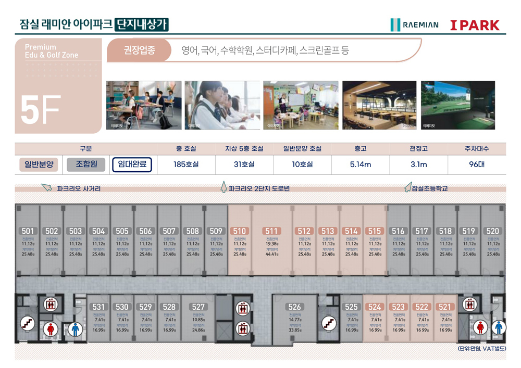521x368 pixels.
Task: Click the 일반분양 legend badge
Action: tap(39, 164)
